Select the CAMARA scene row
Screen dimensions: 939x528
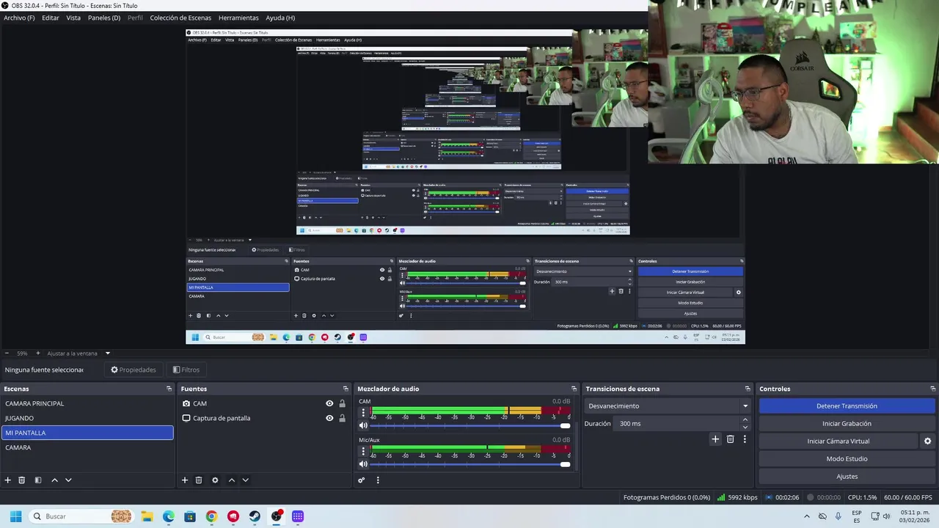point(87,447)
